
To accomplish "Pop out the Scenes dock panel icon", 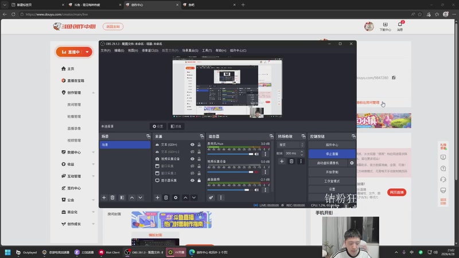I will click(x=149, y=136).
